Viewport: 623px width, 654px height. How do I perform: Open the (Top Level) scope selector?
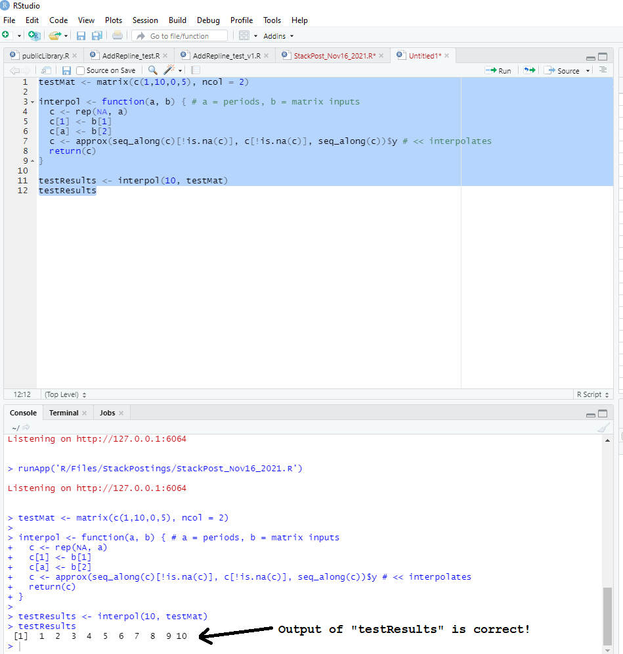click(x=66, y=394)
